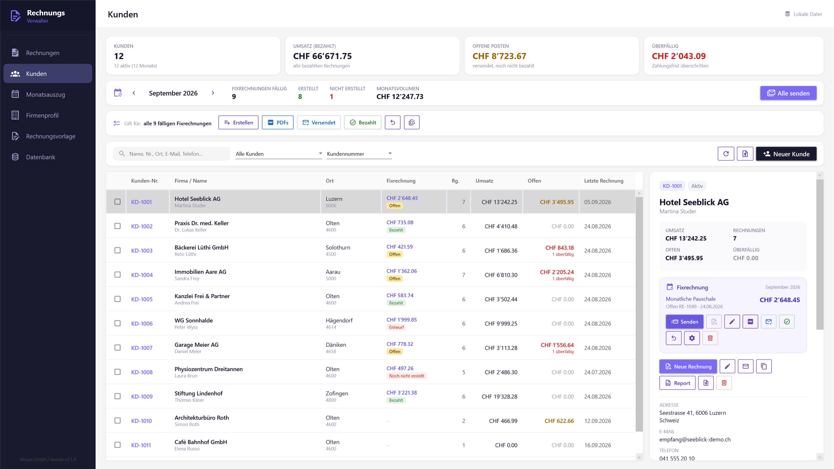Sort by the Umsatz column header

click(x=484, y=181)
